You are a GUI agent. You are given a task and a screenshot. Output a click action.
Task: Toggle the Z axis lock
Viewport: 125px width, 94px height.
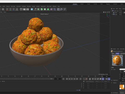point(14,9)
